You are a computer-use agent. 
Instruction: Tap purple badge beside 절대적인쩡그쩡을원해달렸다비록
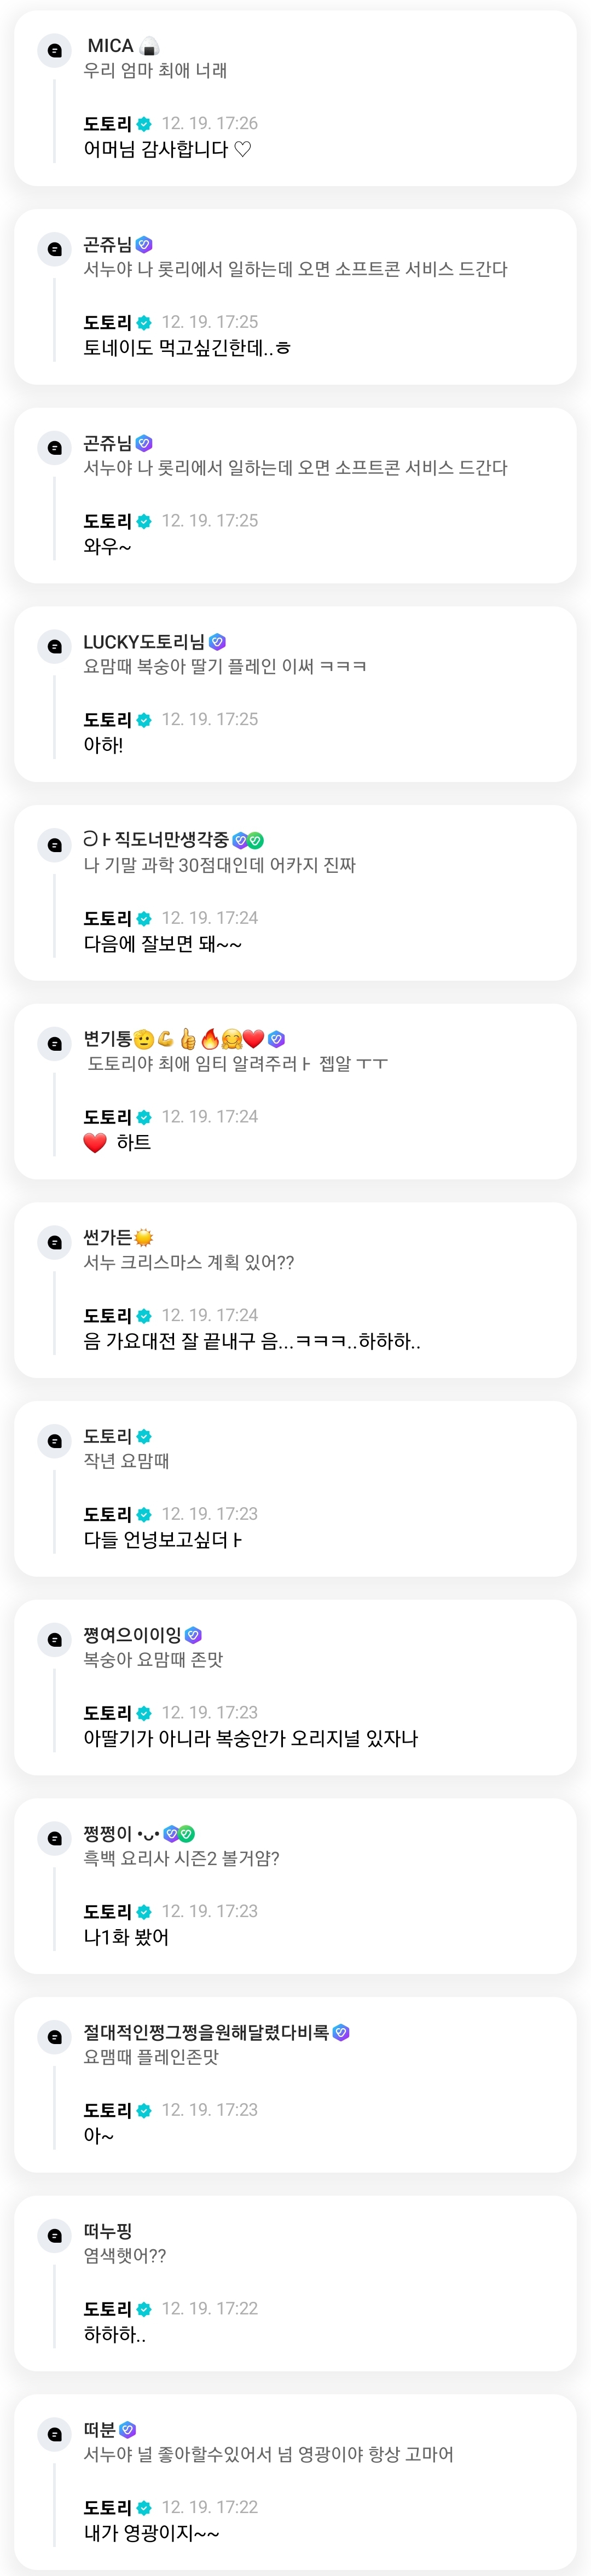click(x=341, y=2032)
